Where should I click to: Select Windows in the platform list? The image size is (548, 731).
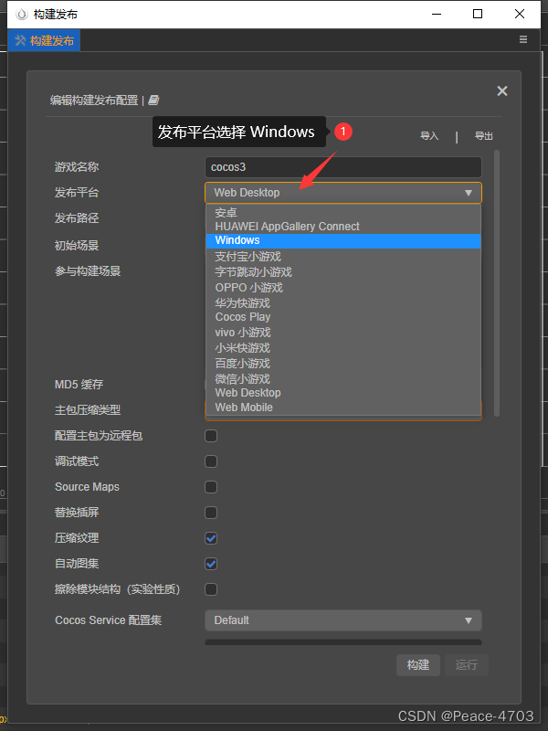tap(343, 240)
